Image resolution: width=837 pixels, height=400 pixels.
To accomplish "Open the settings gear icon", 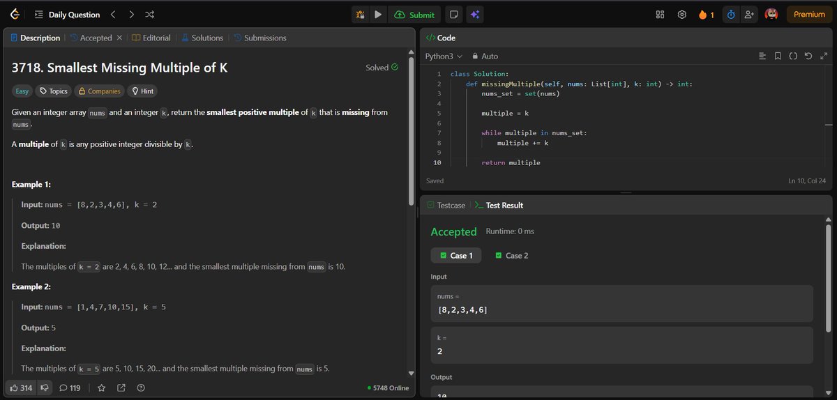I will coord(682,15).
